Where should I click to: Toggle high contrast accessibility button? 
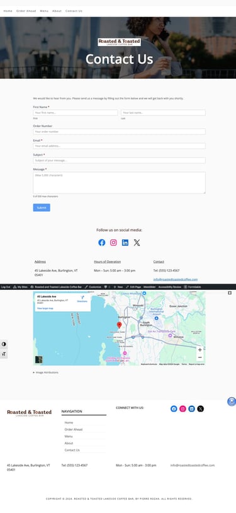pyautogui.click(x=4, y=344)
